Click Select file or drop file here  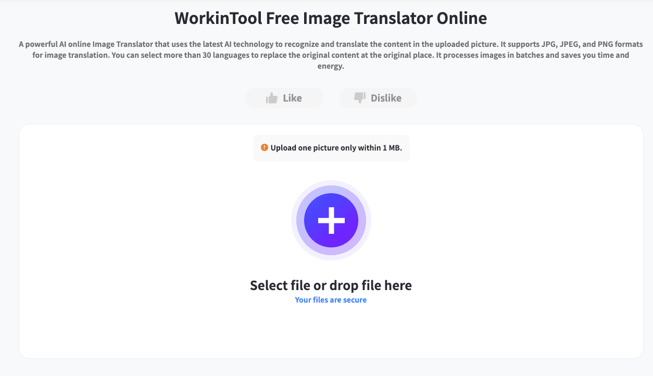(x=331, y=285)
